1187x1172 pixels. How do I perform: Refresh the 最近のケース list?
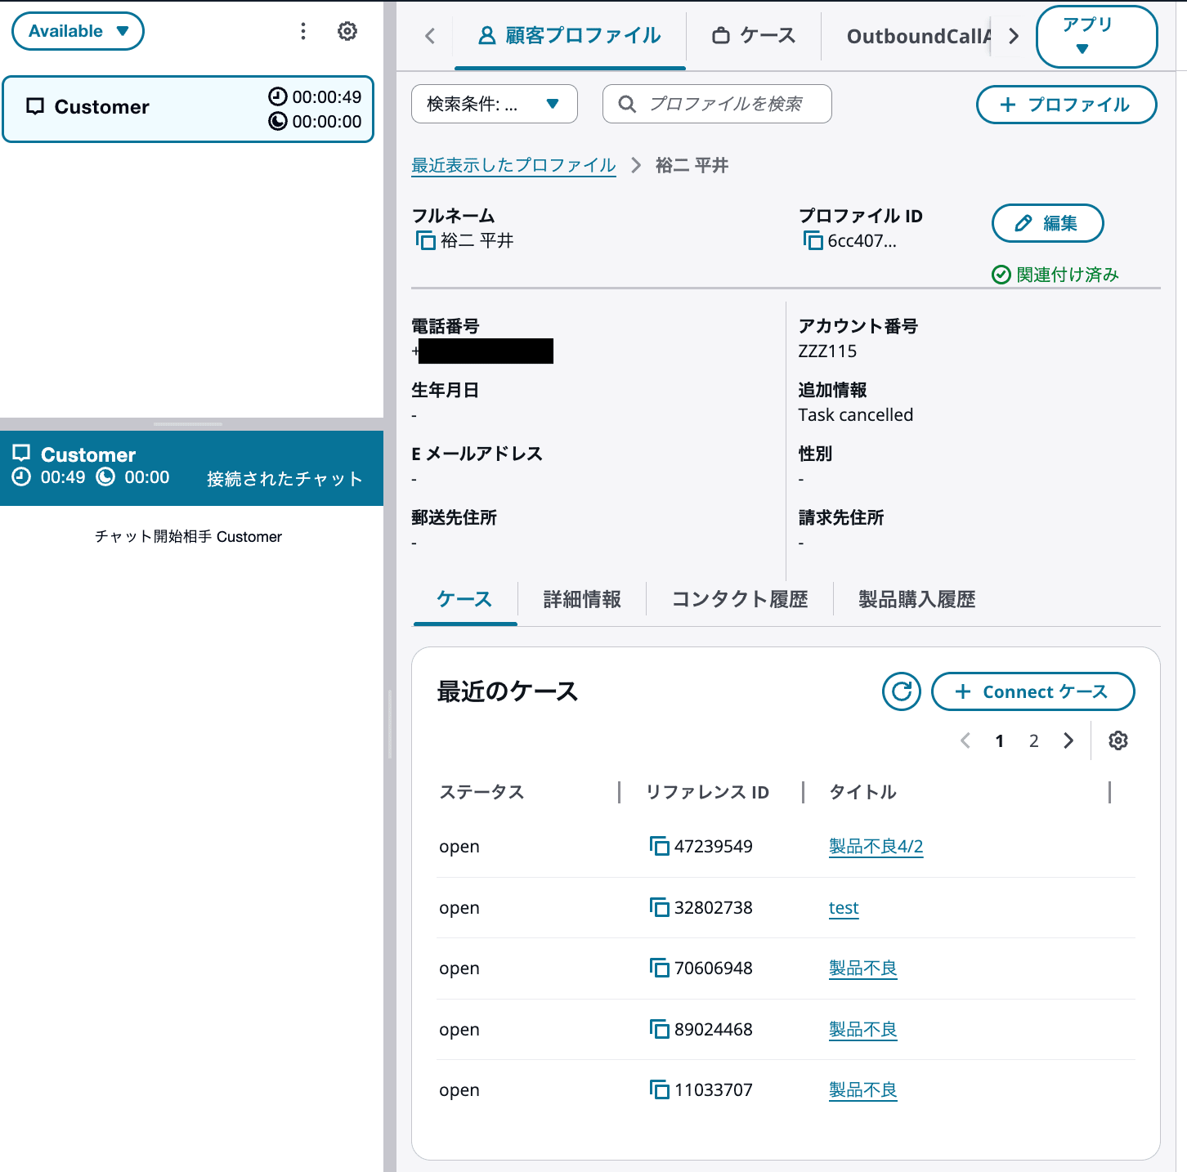(901, 691)
